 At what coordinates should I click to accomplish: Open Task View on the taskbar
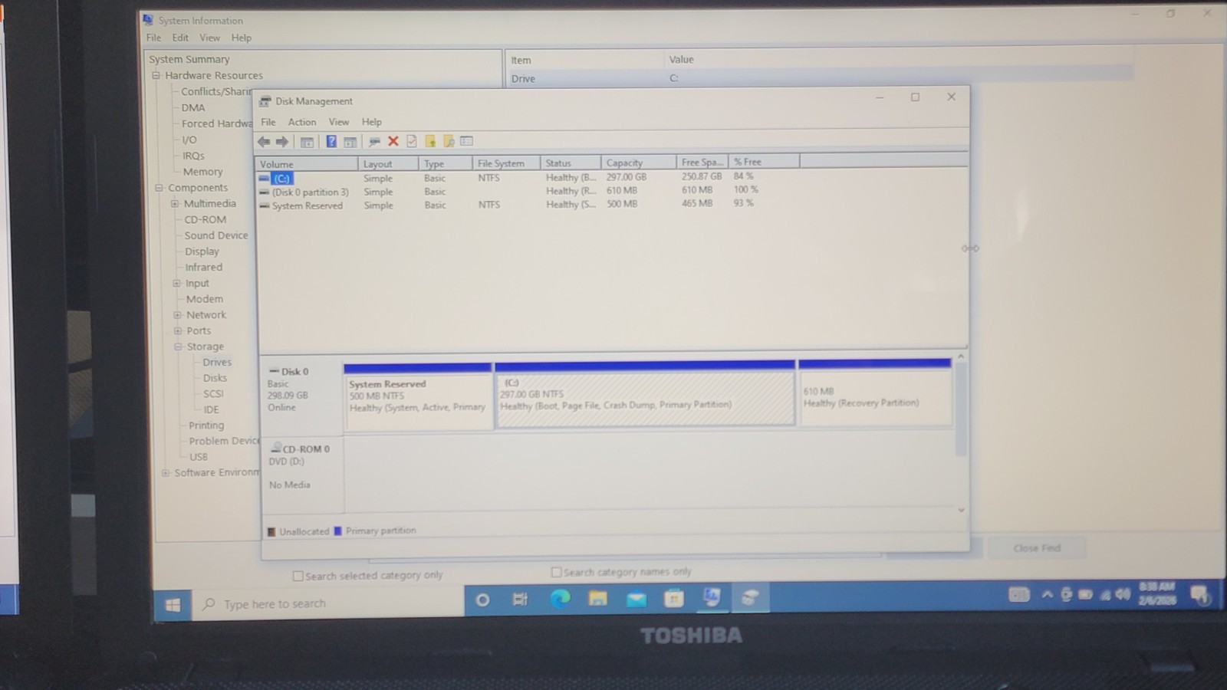(520, 600)
